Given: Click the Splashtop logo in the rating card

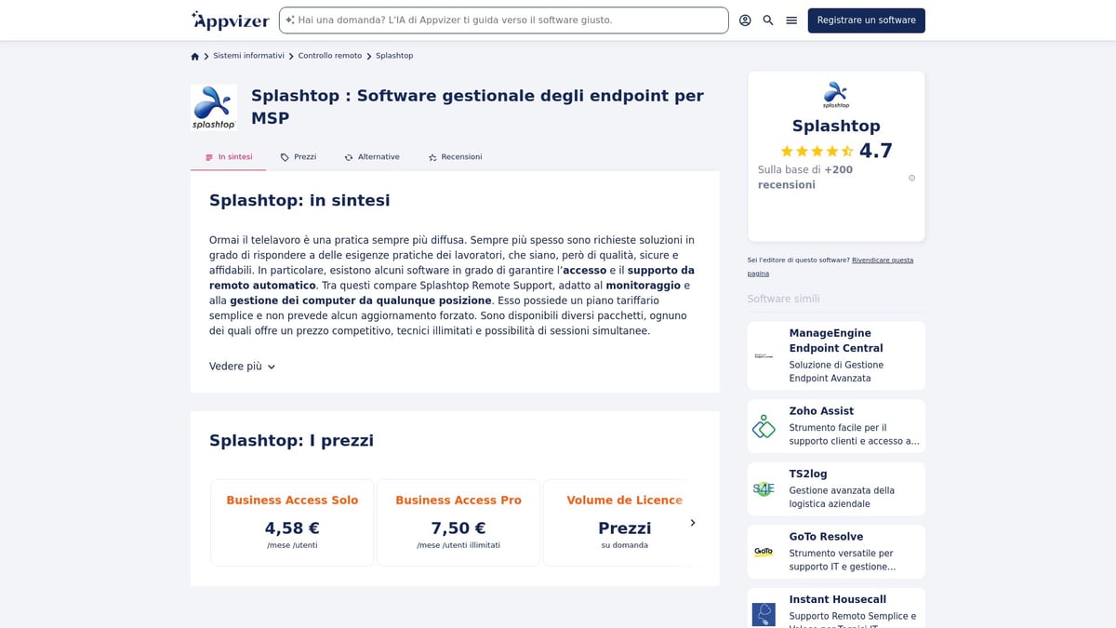Looking at the screenshot, I should point(835,94).
